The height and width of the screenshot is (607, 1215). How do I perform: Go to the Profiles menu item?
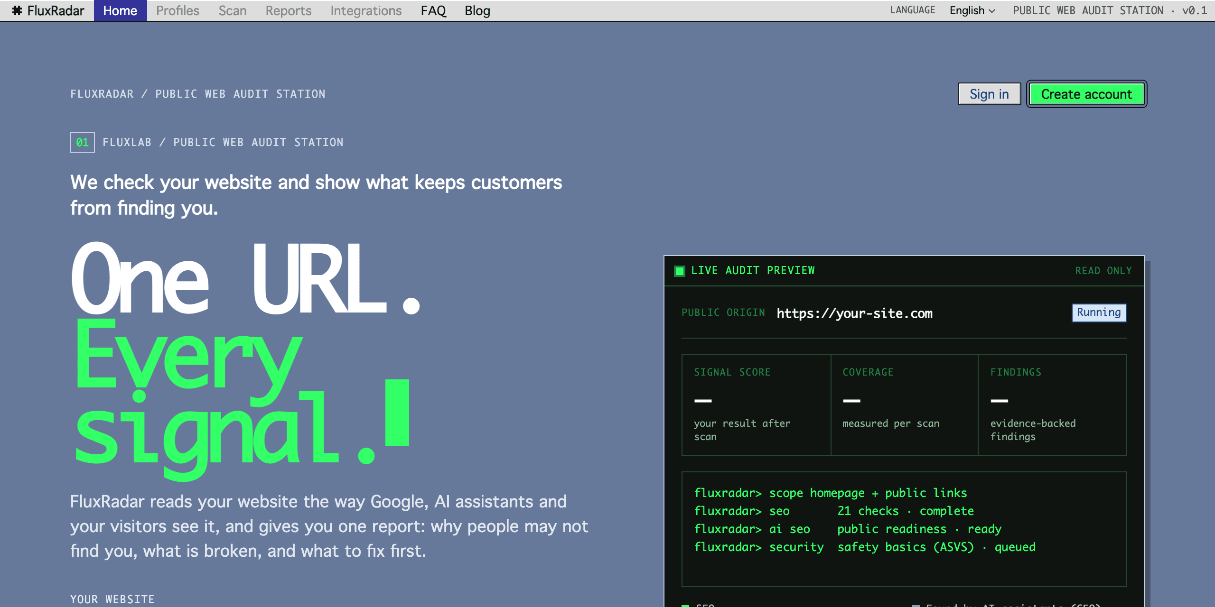click(178, 10)
